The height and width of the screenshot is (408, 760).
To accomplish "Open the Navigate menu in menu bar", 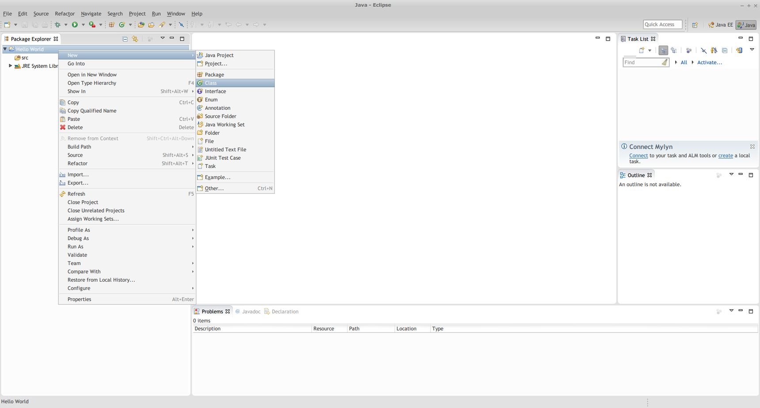I will click(x=91, y=14).
